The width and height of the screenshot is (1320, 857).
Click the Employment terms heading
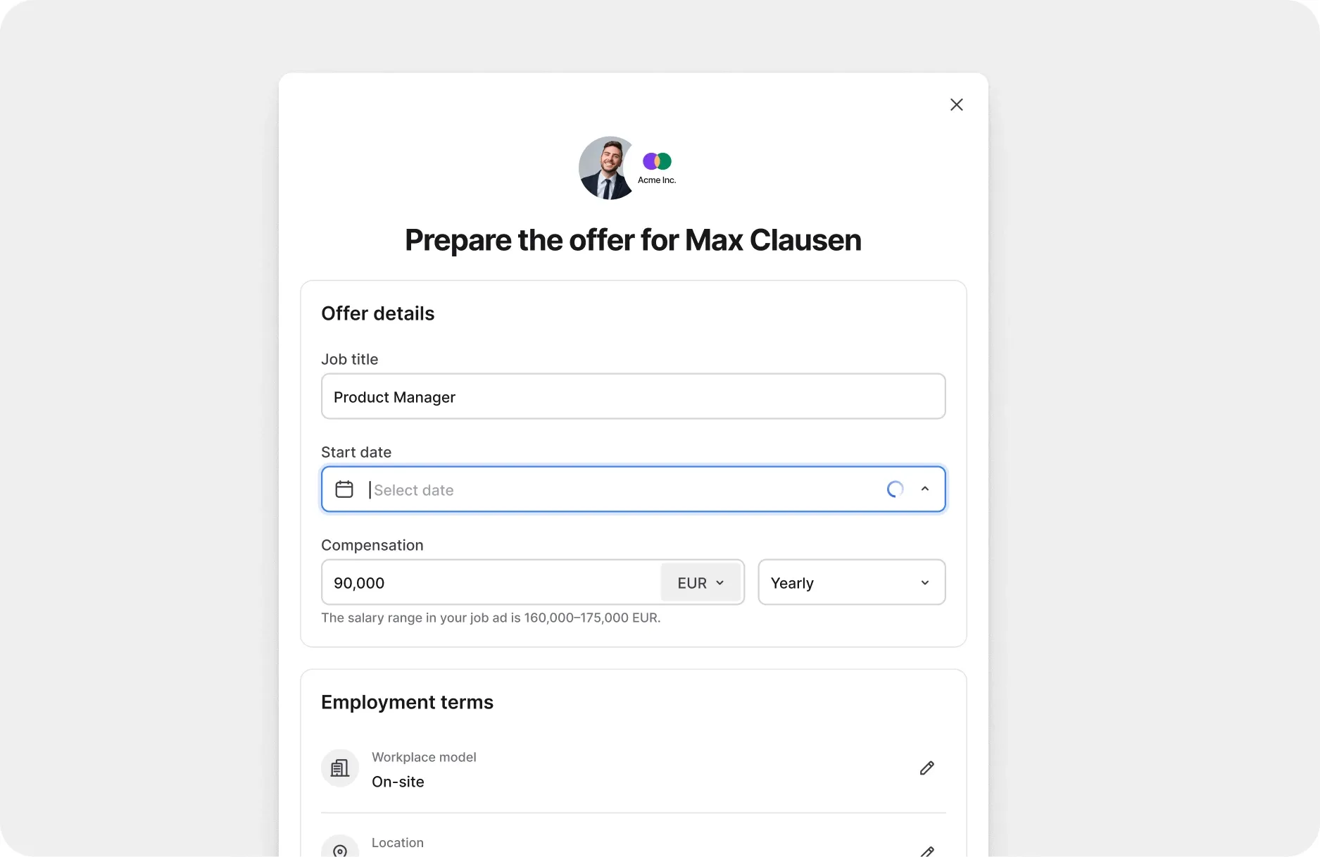(407, 702)
